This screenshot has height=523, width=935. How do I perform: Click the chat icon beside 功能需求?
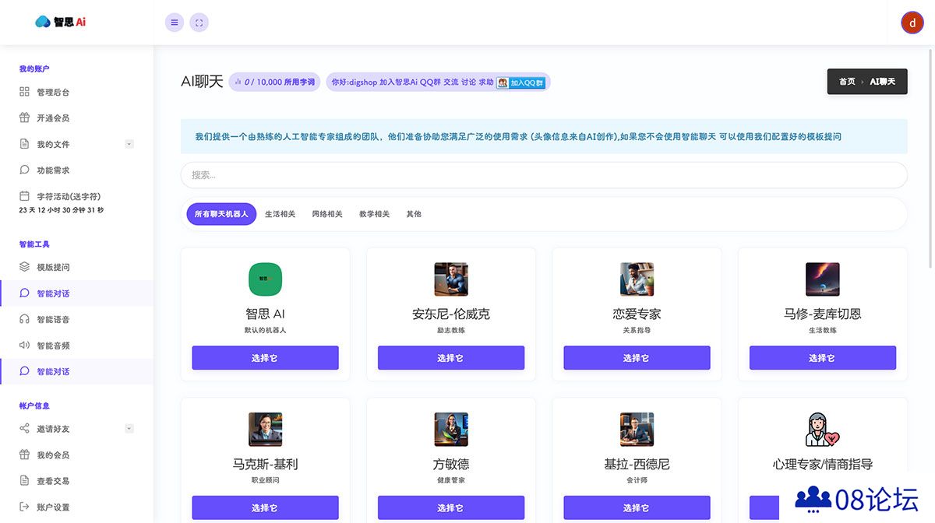pos(24,170)
